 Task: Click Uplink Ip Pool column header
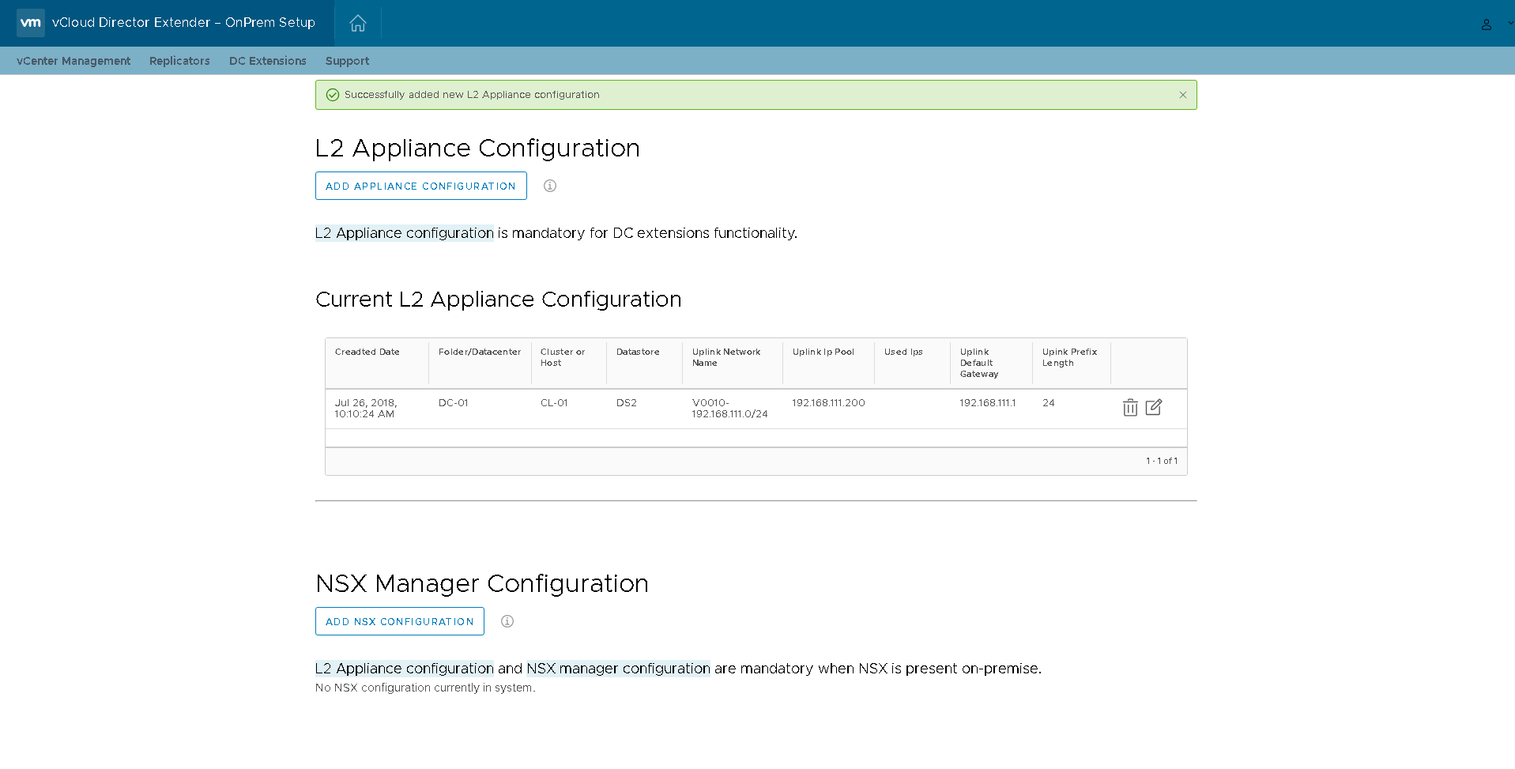(823, 352)
